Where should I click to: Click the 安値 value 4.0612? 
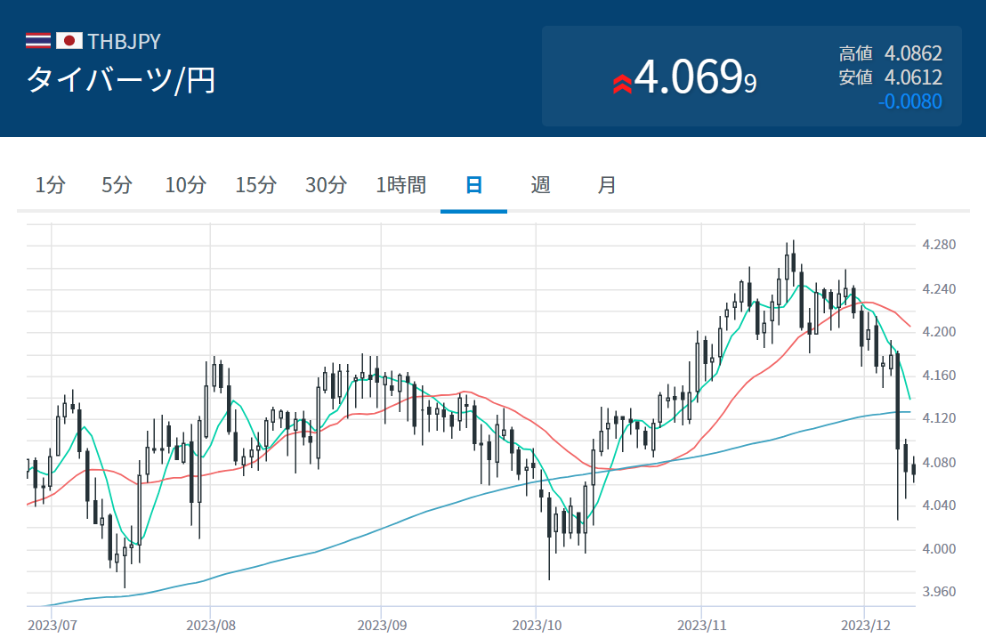tap(913, 77)
